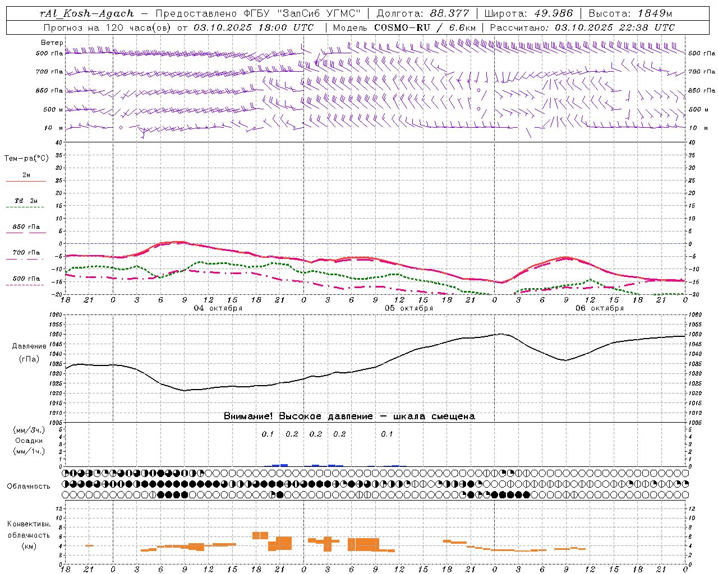Click the Td 2м dew point legend entry
The height and width of the screenshot is (574, 718).
click(26, 201)
